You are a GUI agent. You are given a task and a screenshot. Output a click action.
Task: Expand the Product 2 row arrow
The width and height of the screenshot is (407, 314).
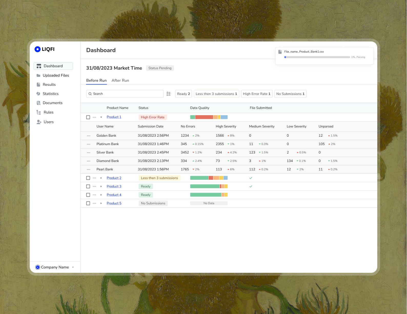click(101, 178)
